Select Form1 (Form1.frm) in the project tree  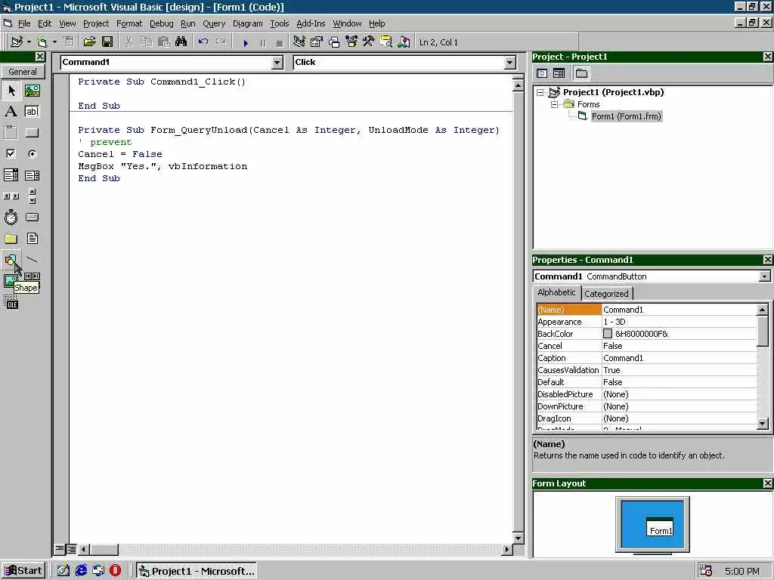click(626, 116)
